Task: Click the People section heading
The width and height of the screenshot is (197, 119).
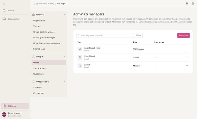Action: pyautogui.click(x=40, y=56)
